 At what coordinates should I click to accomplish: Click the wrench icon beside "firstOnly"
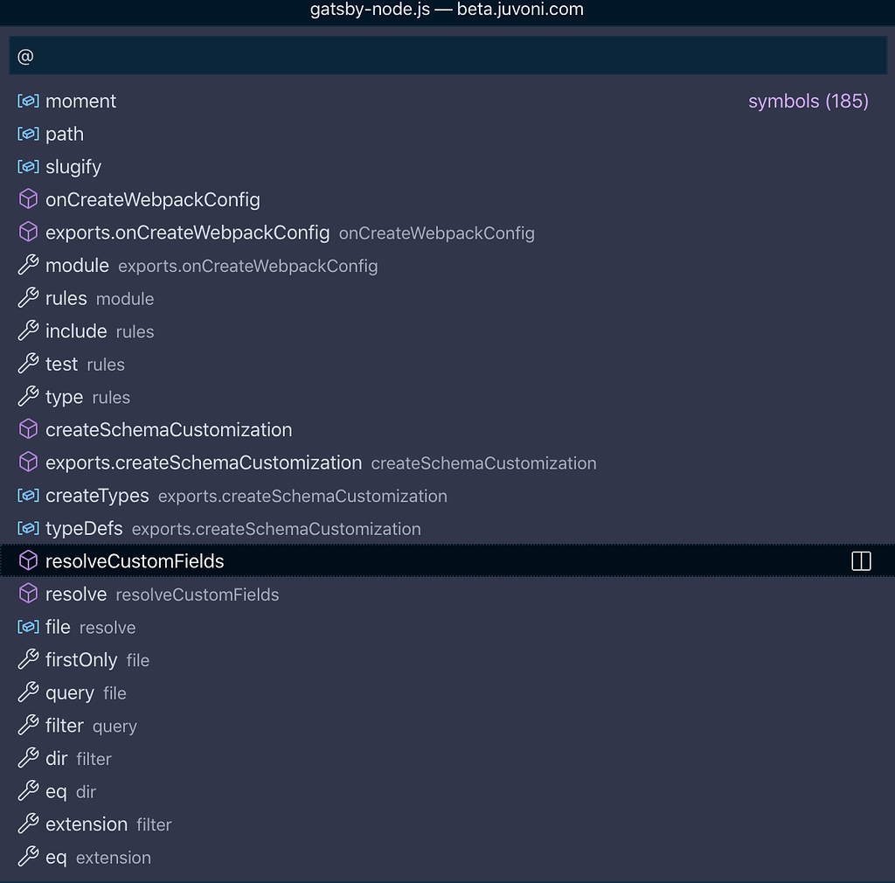27,660
